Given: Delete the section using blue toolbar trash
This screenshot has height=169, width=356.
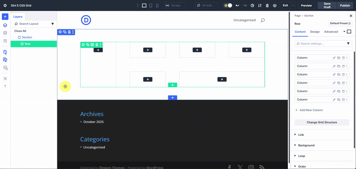Looking at the screenshot, I should (69, 32).
